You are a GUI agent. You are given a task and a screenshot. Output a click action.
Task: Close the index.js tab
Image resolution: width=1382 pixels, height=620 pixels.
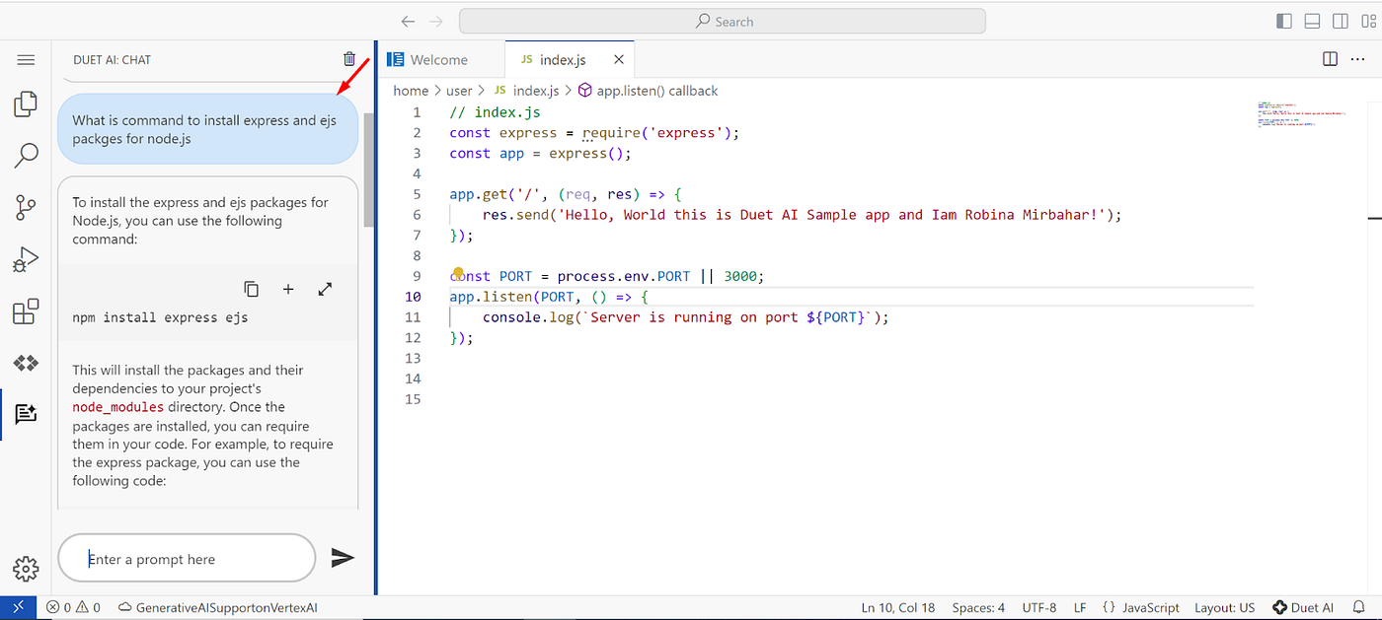pos(619,59)
